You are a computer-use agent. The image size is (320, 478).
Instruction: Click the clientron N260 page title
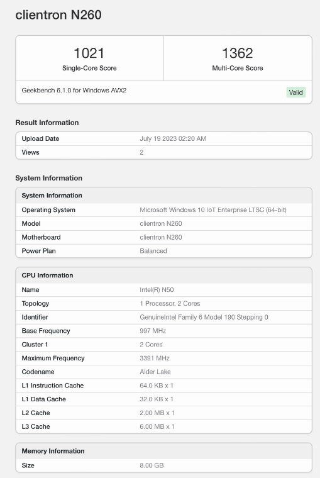pos(58,15)
